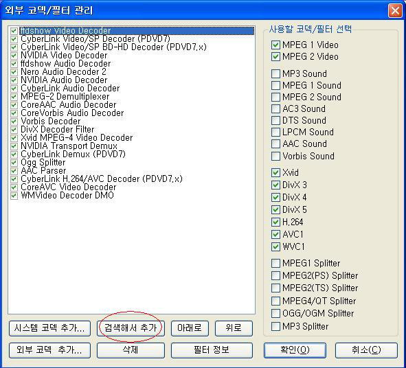The width and height of the screenshot is (406, 368).
Task: Enable AAC Sound checkbox
Action: [275, 144]
